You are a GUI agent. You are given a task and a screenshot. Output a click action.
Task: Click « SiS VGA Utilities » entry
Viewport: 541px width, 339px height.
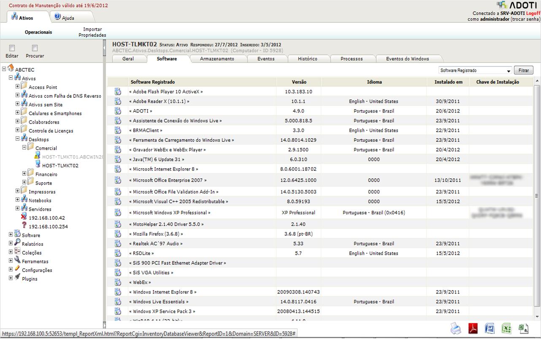pos(151,273)
